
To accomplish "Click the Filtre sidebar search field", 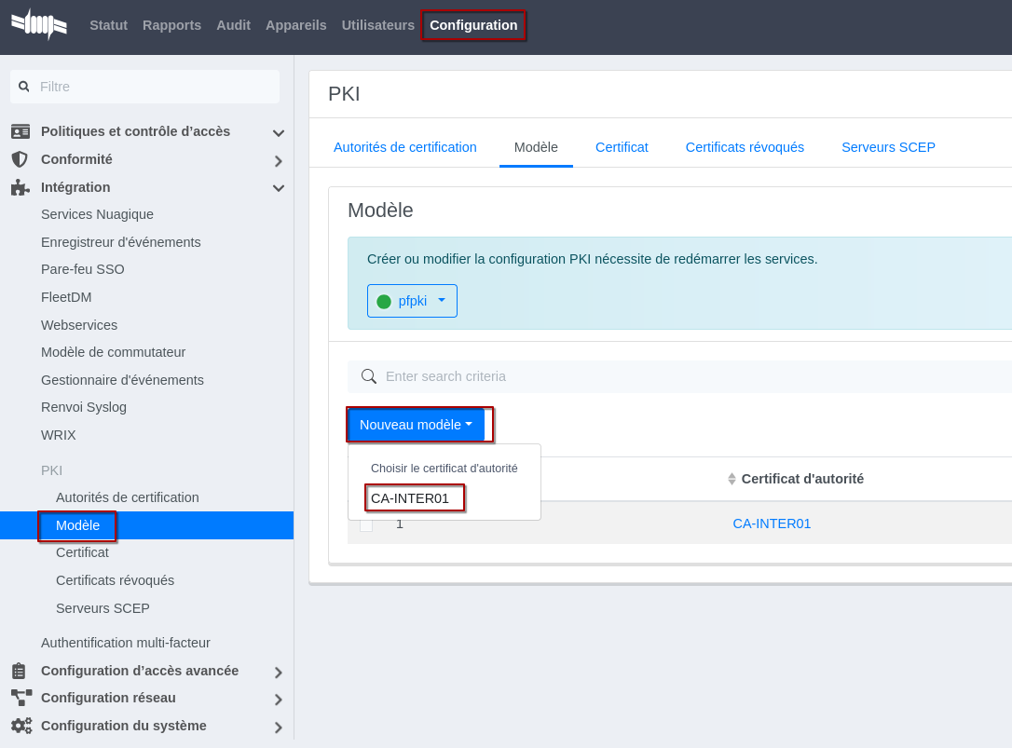I will point(154,87).
